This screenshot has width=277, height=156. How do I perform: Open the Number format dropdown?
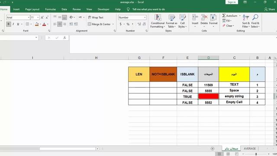pyautogui.click(x=145, y=17)
